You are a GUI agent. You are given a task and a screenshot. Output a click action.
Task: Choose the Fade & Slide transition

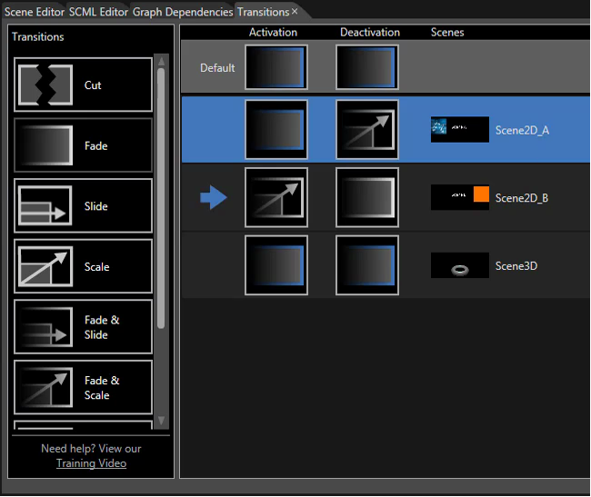click(x=83, y=327)
